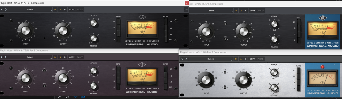The width and height of the screenshot is (342, 99).
Task: Switch to B state in the 1176 Rev A window
Action: [x=245, y=59]
